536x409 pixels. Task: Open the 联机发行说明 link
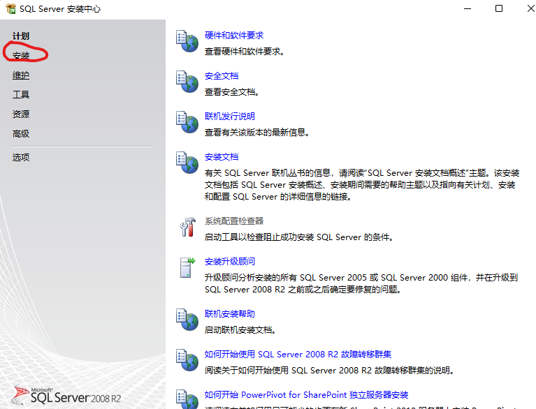click(230, 117)
